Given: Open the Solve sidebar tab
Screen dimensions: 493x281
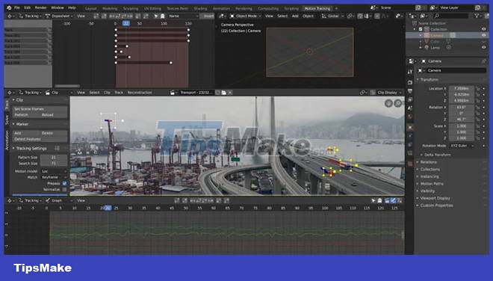Looking at the screenshot, I should [7, 120].
